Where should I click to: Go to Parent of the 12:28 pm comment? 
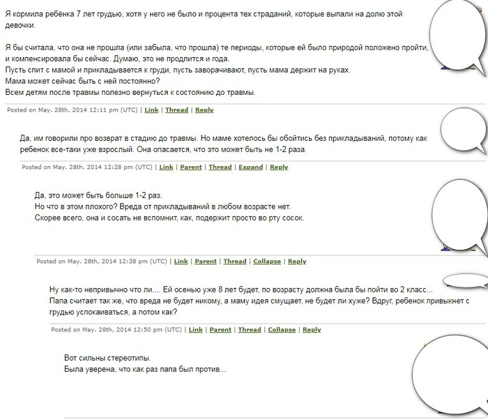191,167
